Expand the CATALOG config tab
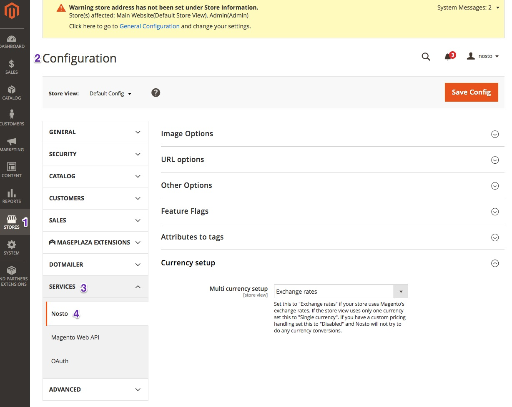This screenshot has width=512, height=407. pos(95,176)
